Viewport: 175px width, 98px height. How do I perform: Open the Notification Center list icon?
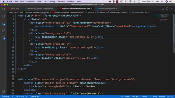point(171,1)
